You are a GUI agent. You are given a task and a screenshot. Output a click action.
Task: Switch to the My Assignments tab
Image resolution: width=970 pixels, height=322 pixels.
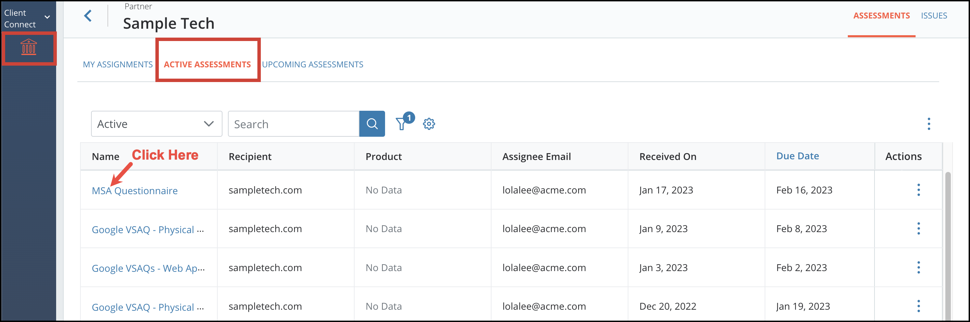click(118, 65)
